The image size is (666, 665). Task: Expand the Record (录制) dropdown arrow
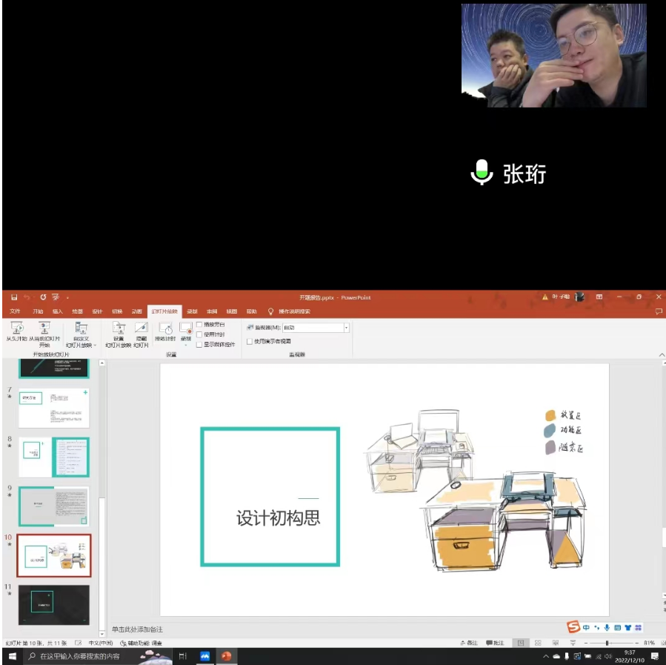186,345
